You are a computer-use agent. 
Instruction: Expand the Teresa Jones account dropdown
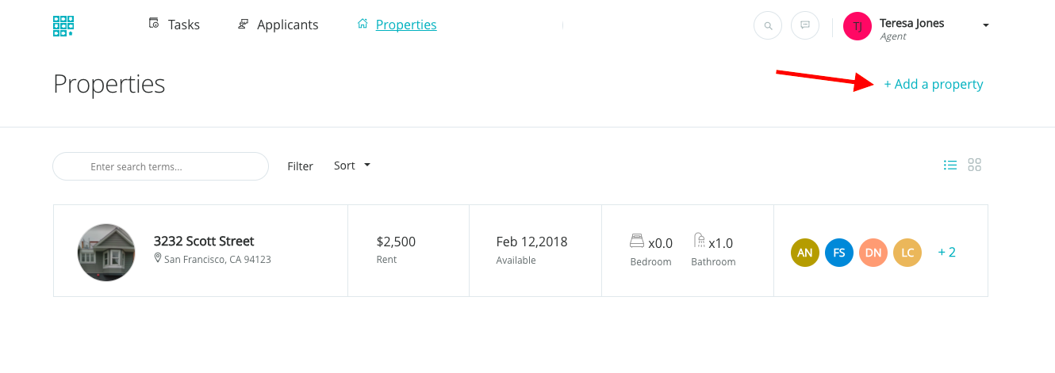986,25
